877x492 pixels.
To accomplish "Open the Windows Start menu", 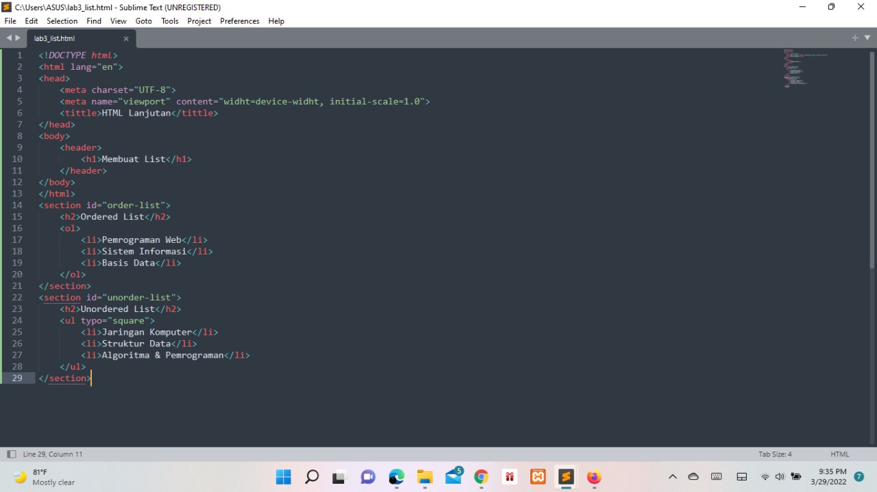I will click(283, 477).
